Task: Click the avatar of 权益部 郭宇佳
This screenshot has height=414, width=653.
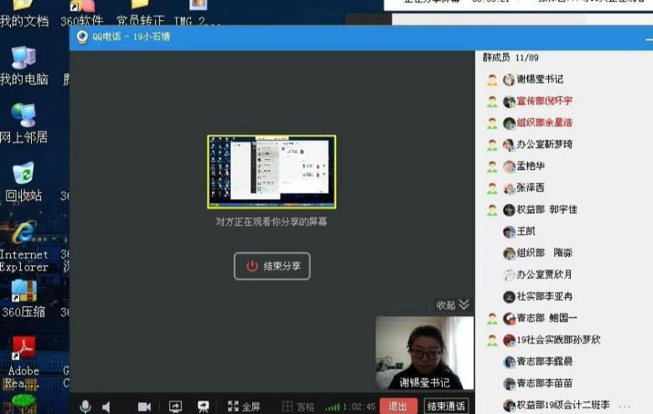Action: [x=509, y=210]
